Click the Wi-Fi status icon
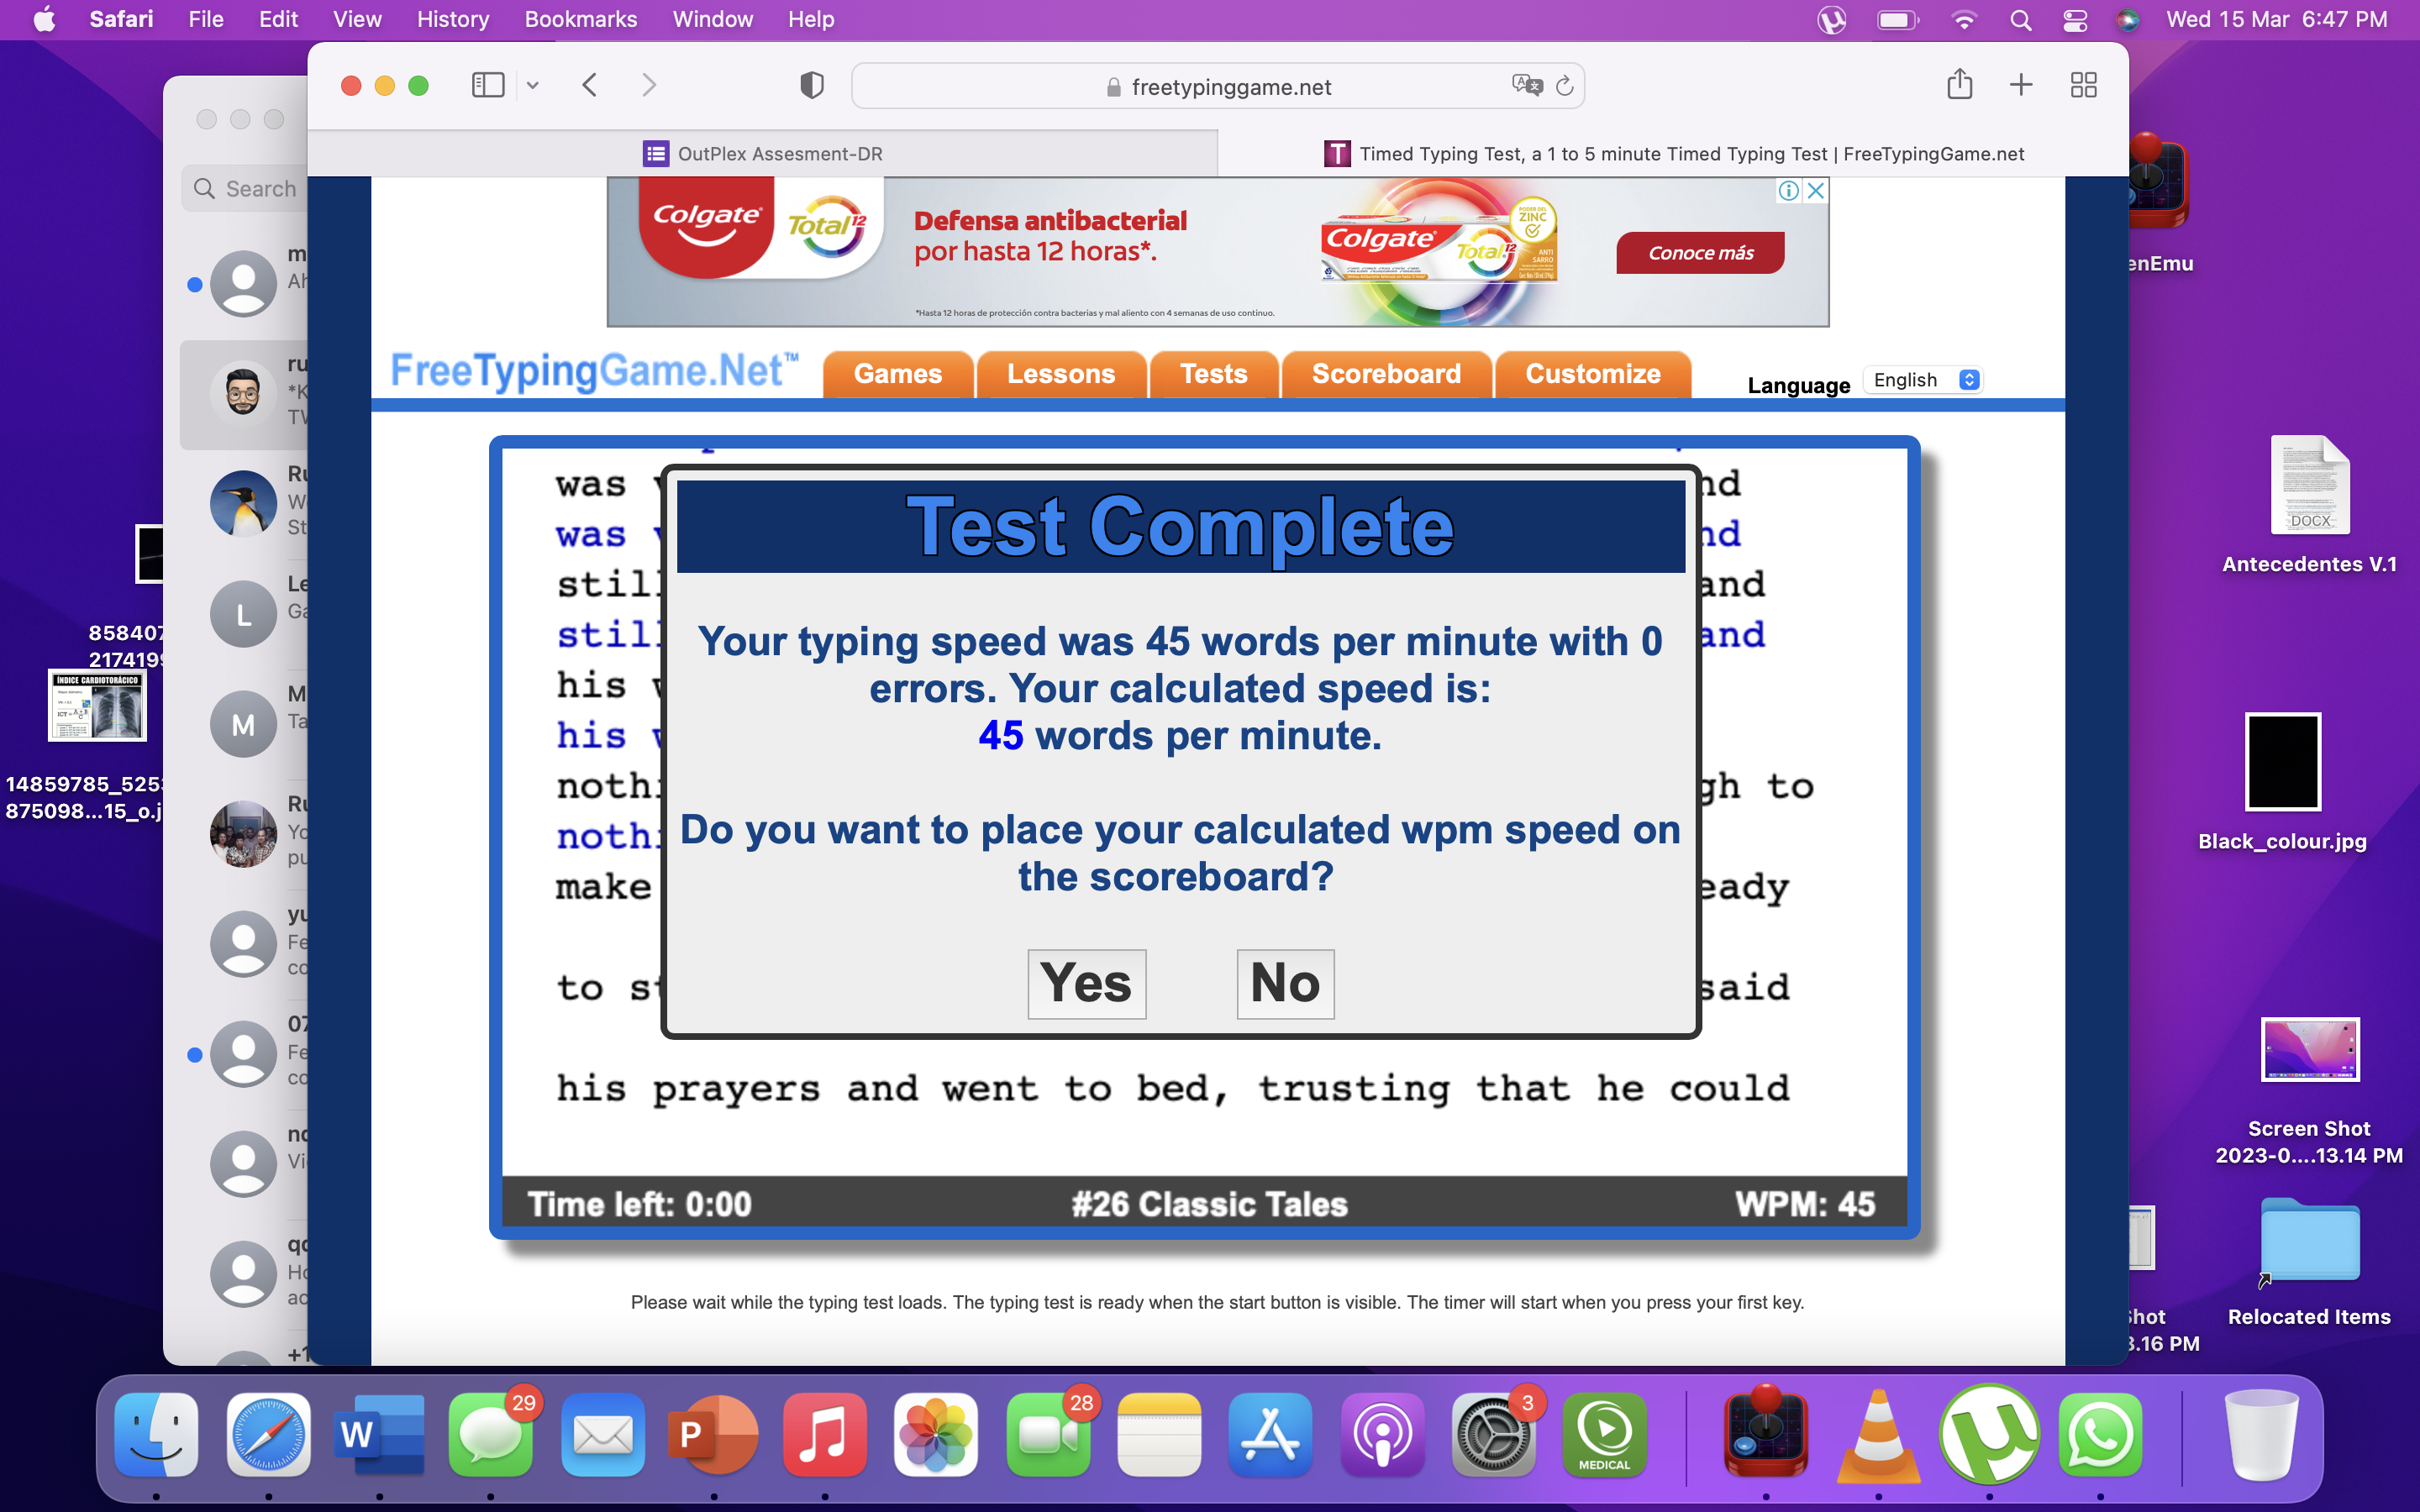Image resolution: width=2420 pixels, height=1512 pixels. tap(1964, 20)
